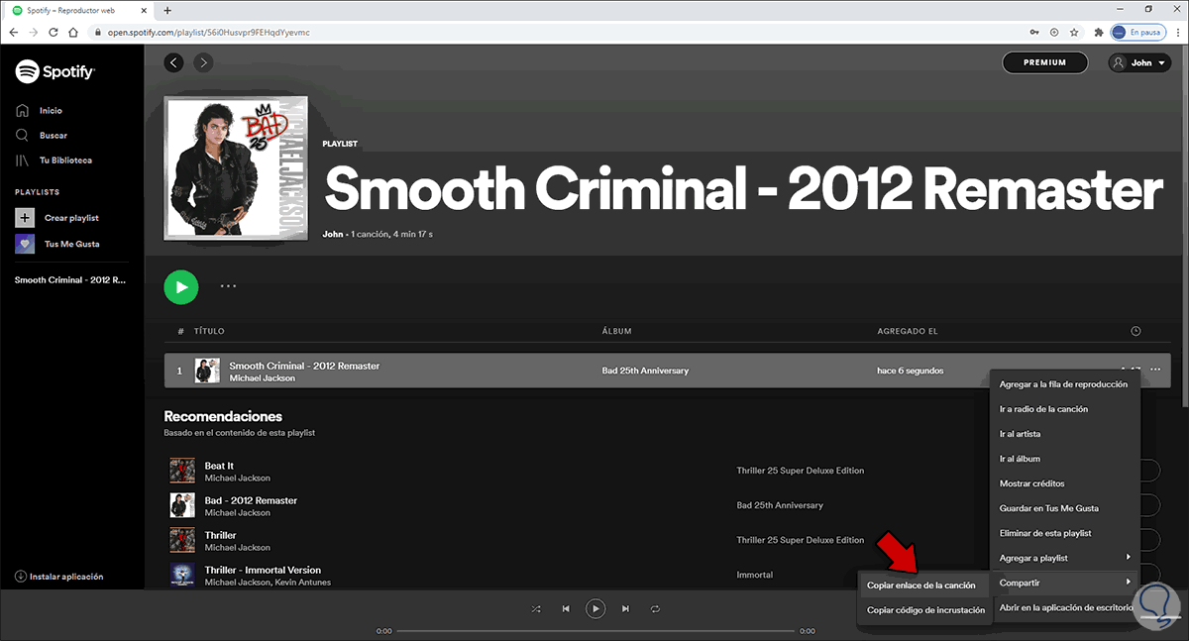Open Bad 25th Anniversary album in track row
The image size is (1189, 641).
tap(645, 371)
